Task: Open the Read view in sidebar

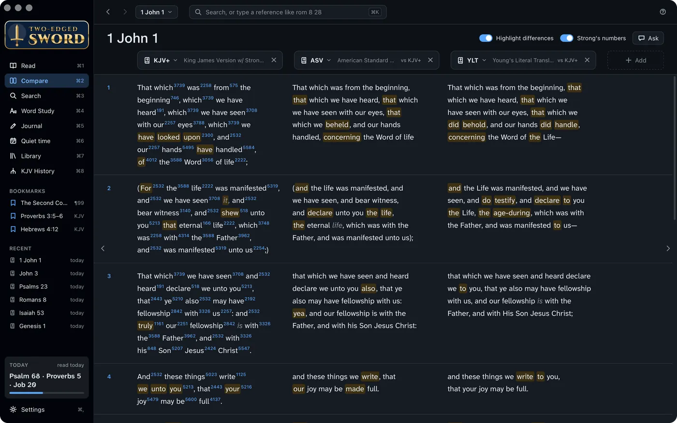Action: 47,66
